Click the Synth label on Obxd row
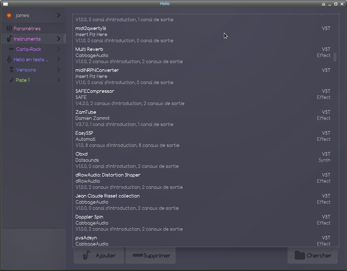This screenshot has height=271, width=347. tap(324, 160)
